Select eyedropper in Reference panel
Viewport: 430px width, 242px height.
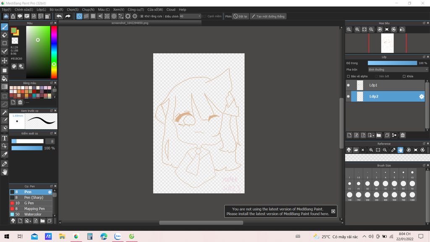393,150
